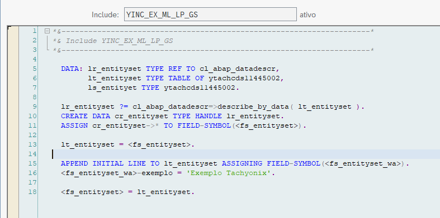440x218 pixels.
Task: Click the DATA: keyword on line 5
Action: click(x=72, y=69)
